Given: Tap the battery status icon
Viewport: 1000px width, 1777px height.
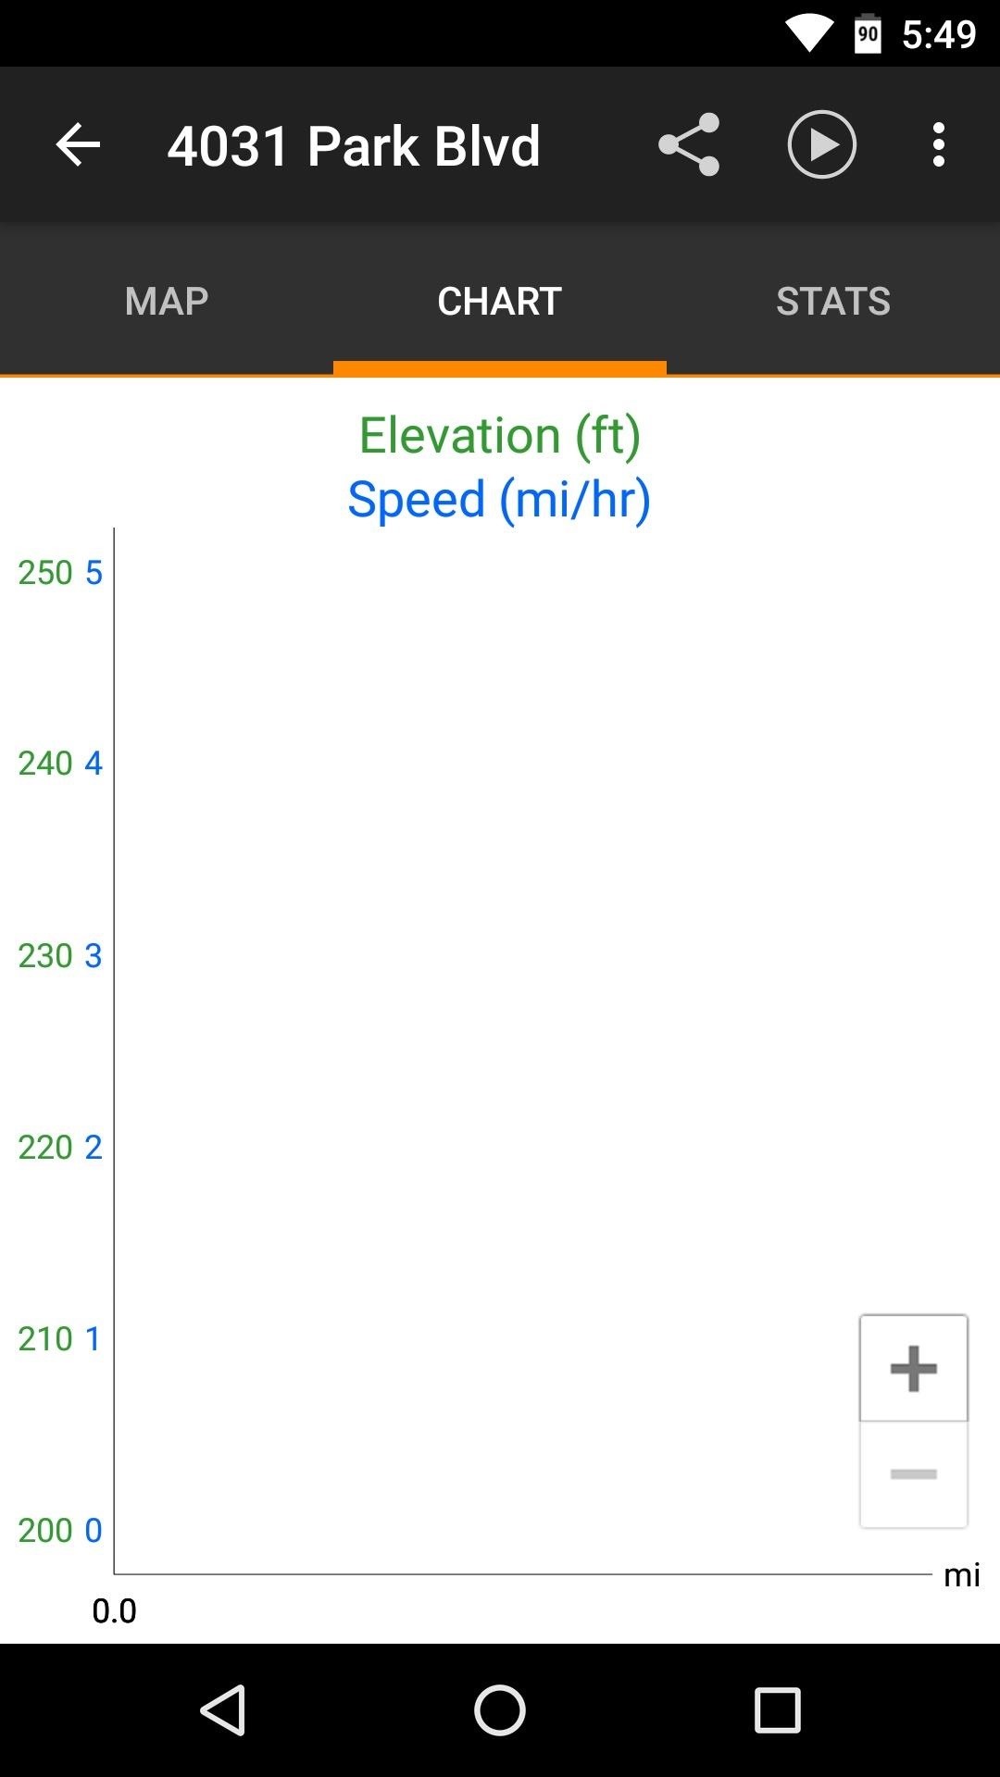Looking at the screenshot, I should tap(868, 34).
